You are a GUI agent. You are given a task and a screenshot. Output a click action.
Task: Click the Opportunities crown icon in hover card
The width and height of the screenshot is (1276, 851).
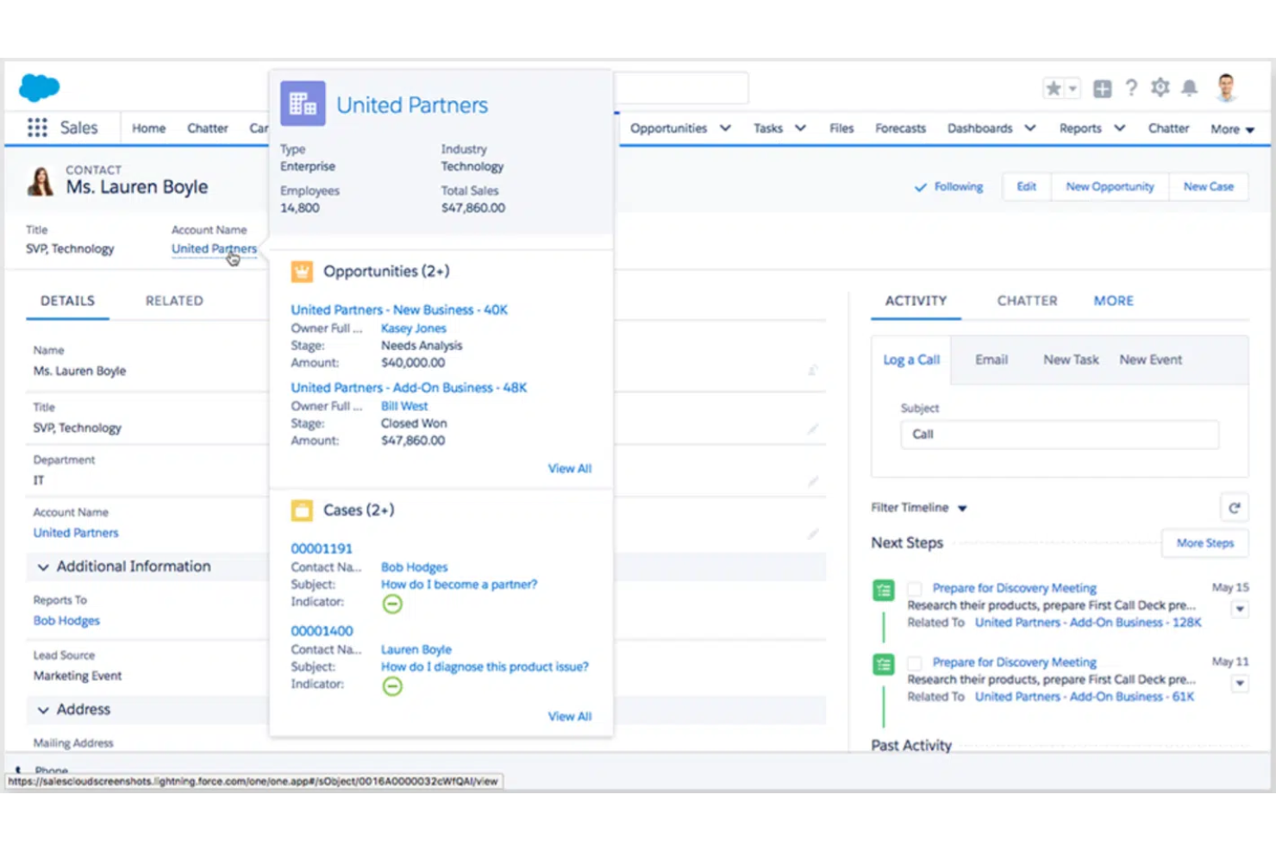pos(303,270)
